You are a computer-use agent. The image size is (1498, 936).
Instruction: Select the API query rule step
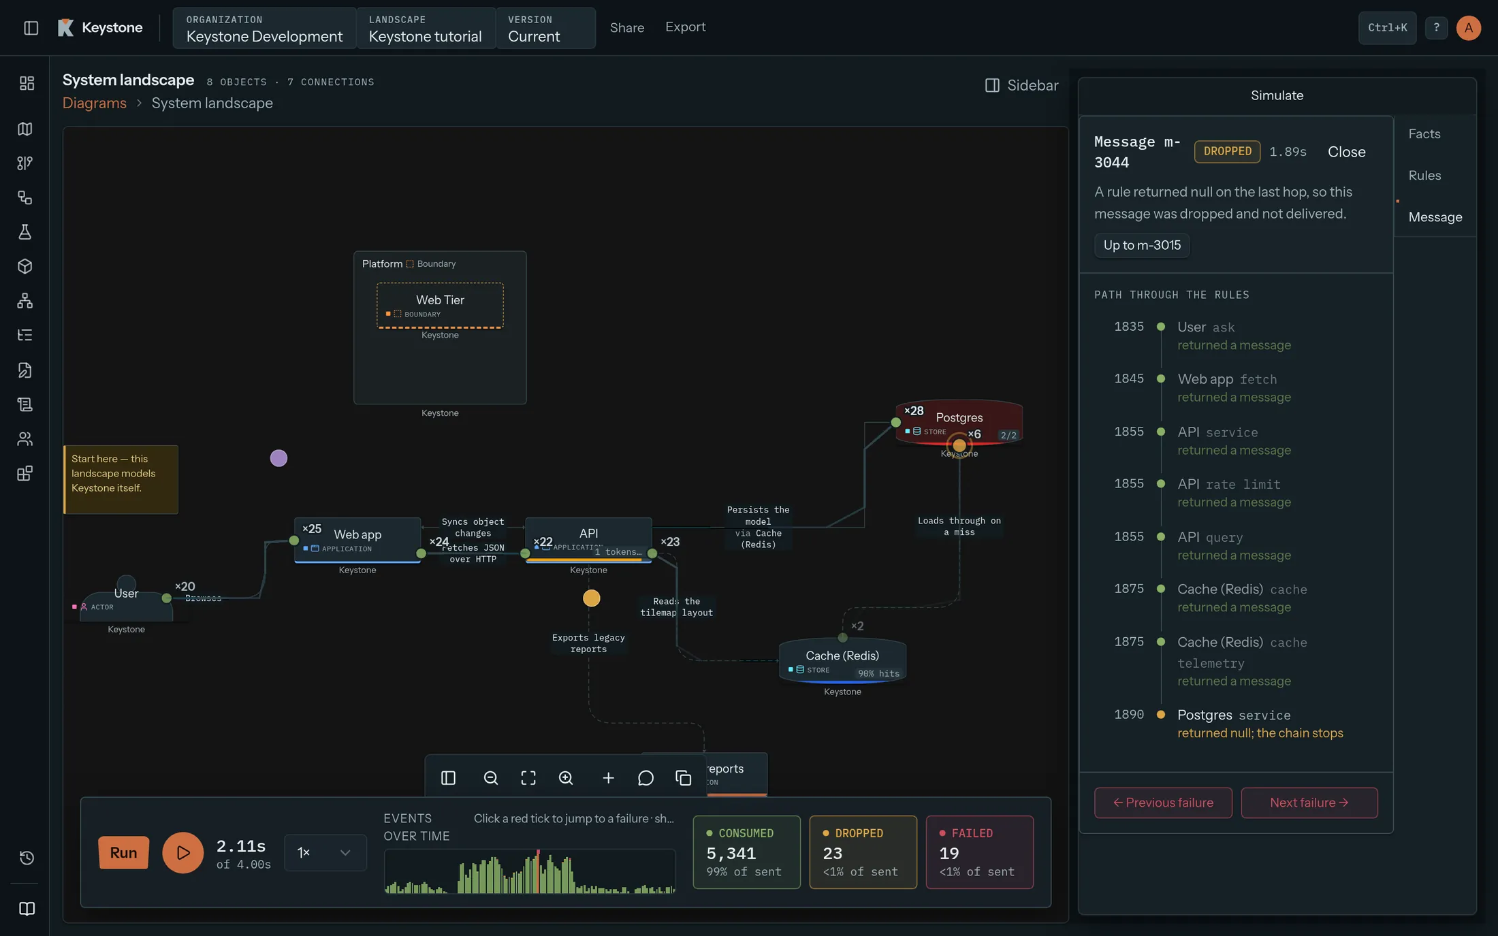click(x=1235, y=546)
